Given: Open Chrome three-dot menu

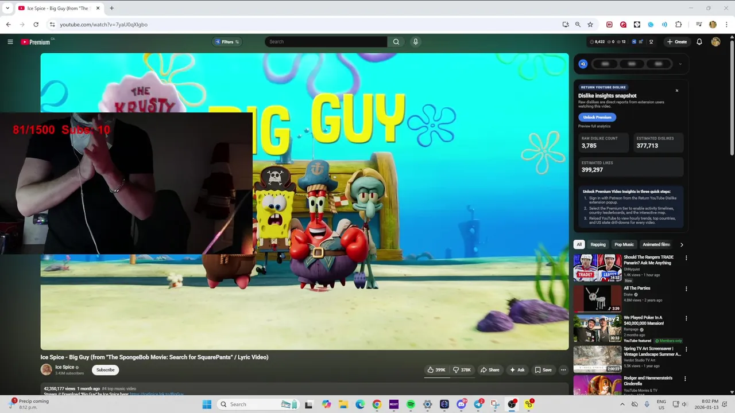Looking at the screenshot, I should 726,25.
